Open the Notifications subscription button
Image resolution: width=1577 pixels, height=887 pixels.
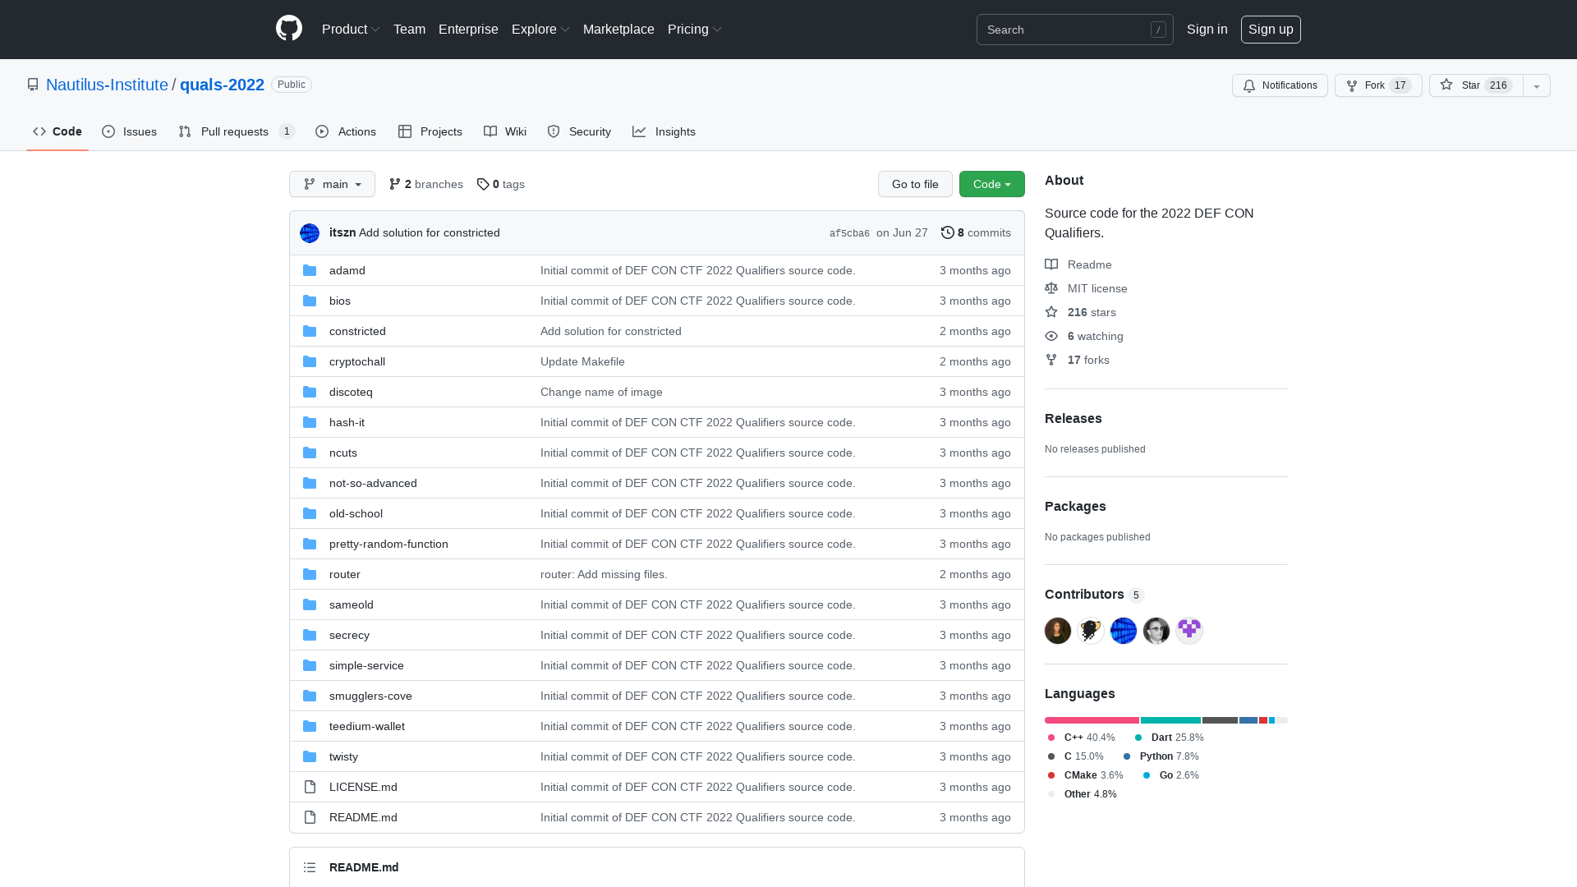click(x=1280, y=85)
